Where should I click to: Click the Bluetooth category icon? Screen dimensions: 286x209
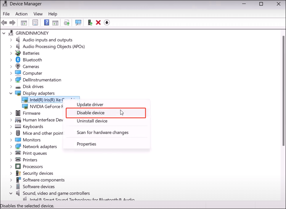click(x=18, y=60)
